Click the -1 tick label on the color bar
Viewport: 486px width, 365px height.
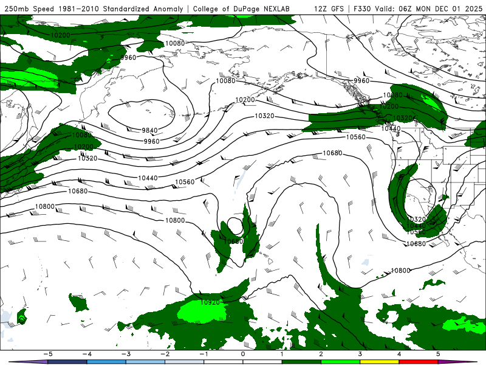point(204,354)
